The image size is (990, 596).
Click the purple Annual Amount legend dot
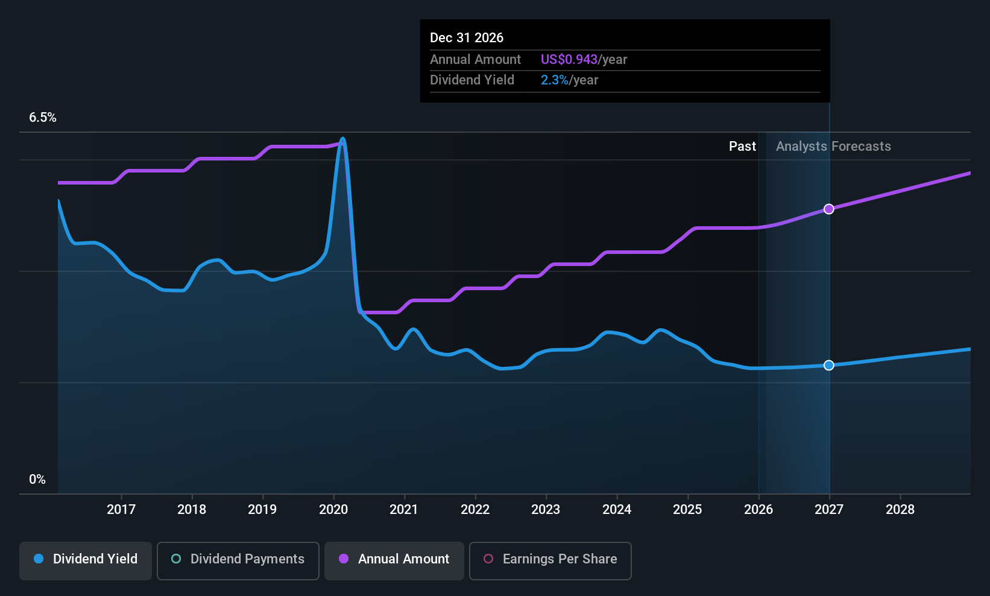coord(344,559)
